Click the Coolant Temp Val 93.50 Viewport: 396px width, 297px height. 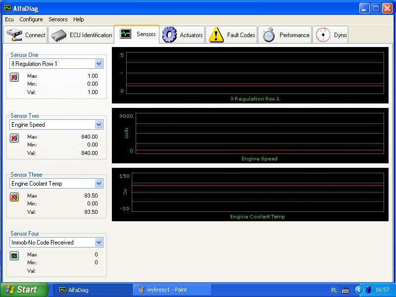91,212
